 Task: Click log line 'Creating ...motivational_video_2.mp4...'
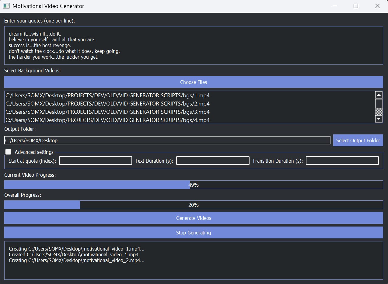click(77, 260)
